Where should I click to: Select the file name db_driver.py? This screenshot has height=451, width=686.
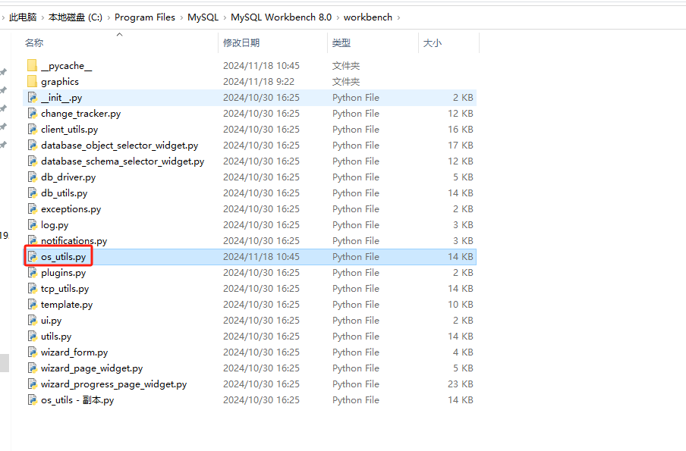click(x=68, y=177)
